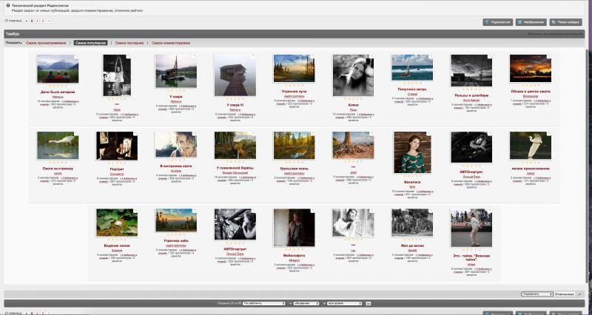Viewport: 592px width, 315px height.
Task: Click the icon inside the 'Показ слайдов' button
Action: tap(554, 22)
